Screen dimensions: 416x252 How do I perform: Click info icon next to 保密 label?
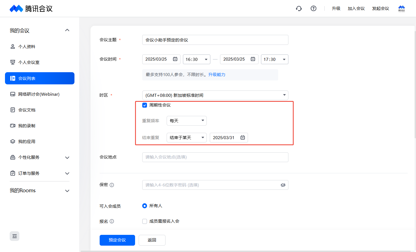112,185
